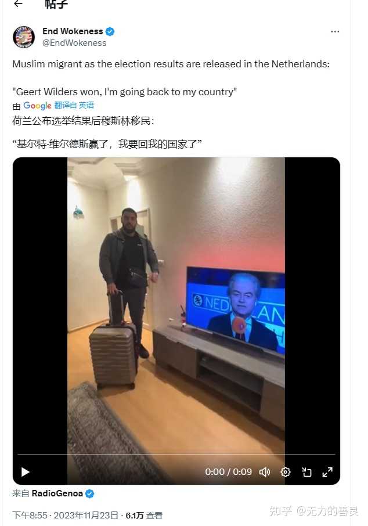Click the 帖子 page heading
This screenshot has height=526, width=368.
pyautogui.click(x=56, y=4)
